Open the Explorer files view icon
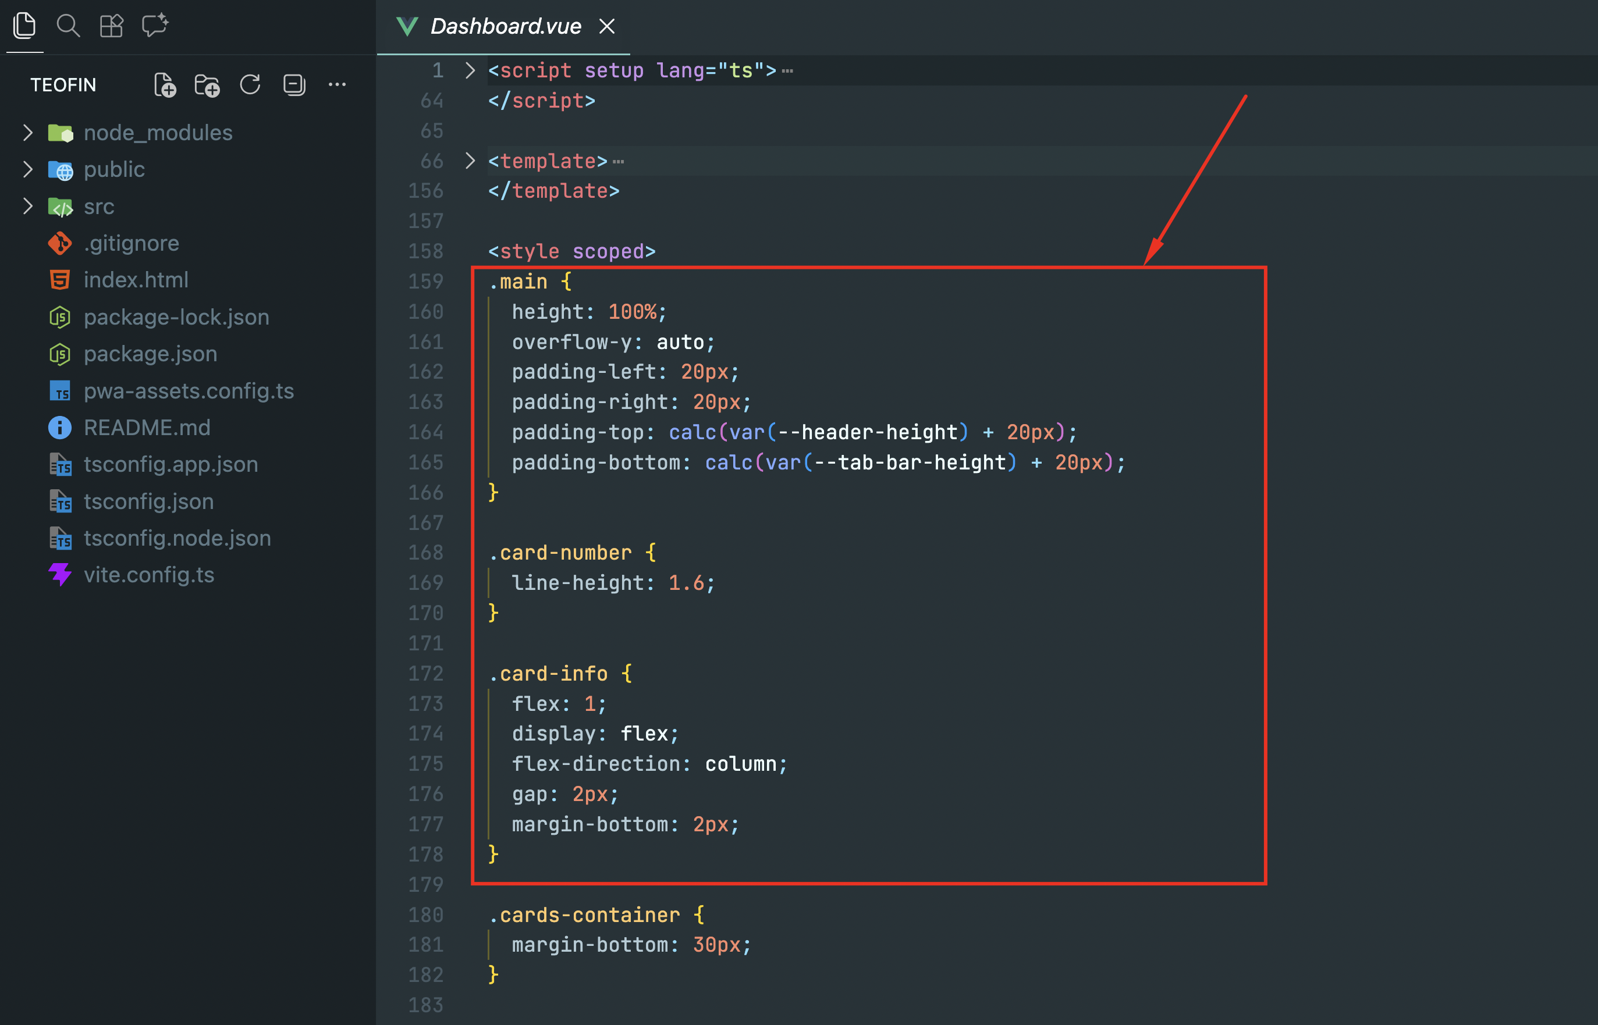The image size is (1598, 1025). pos(24,26)
